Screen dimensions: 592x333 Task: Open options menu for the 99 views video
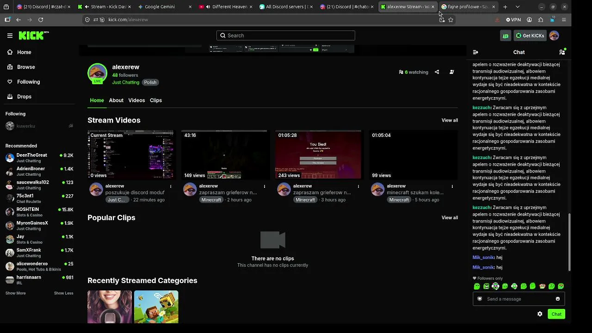pyautogui.click(x=452, y=186)
